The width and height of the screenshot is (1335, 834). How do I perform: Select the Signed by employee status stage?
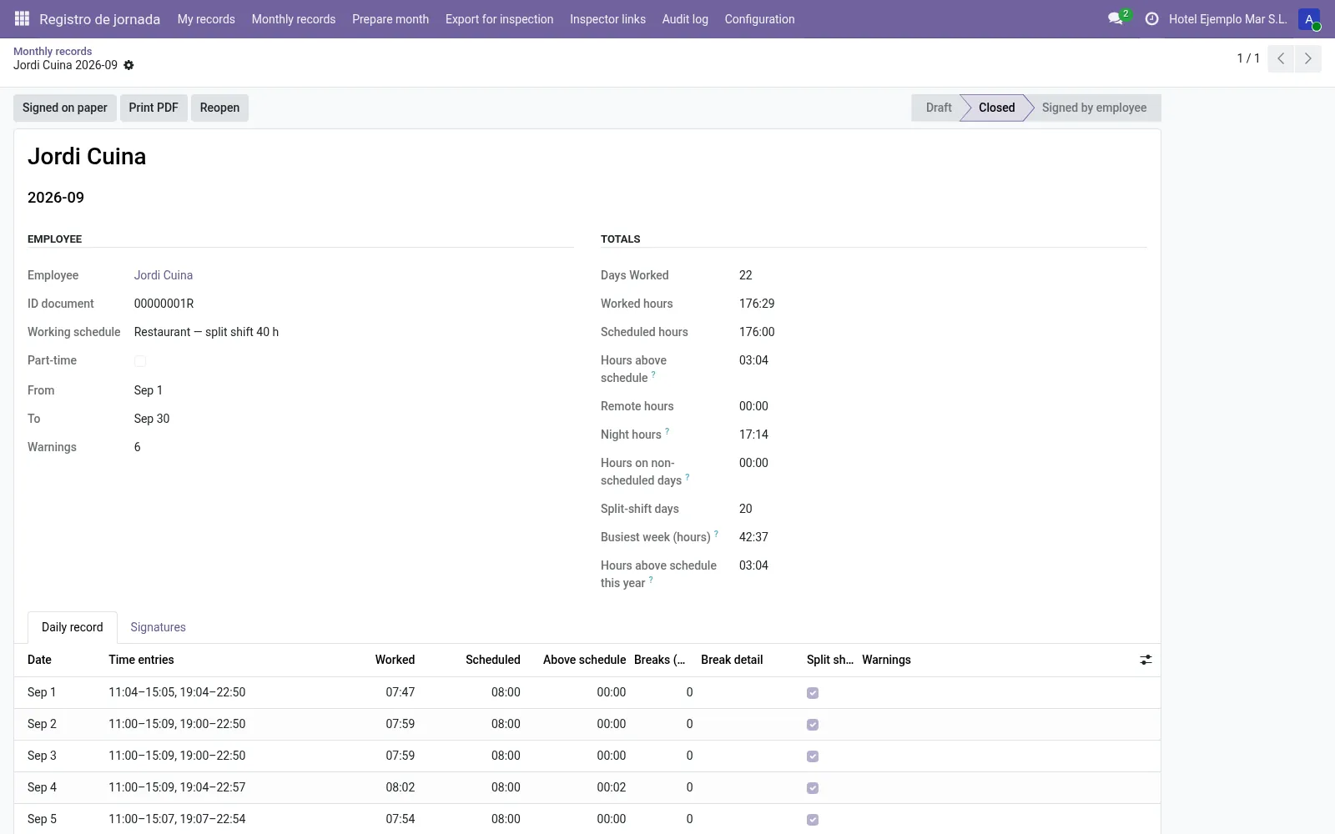(1094, 108)
